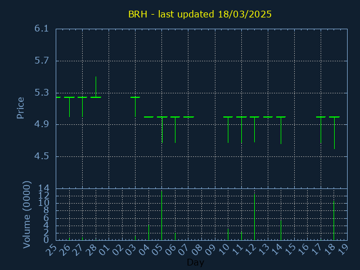The height and width of the screenshot is (270, 360).
Task: Click day label 28 on the x-axis
Action: point(91,250)
